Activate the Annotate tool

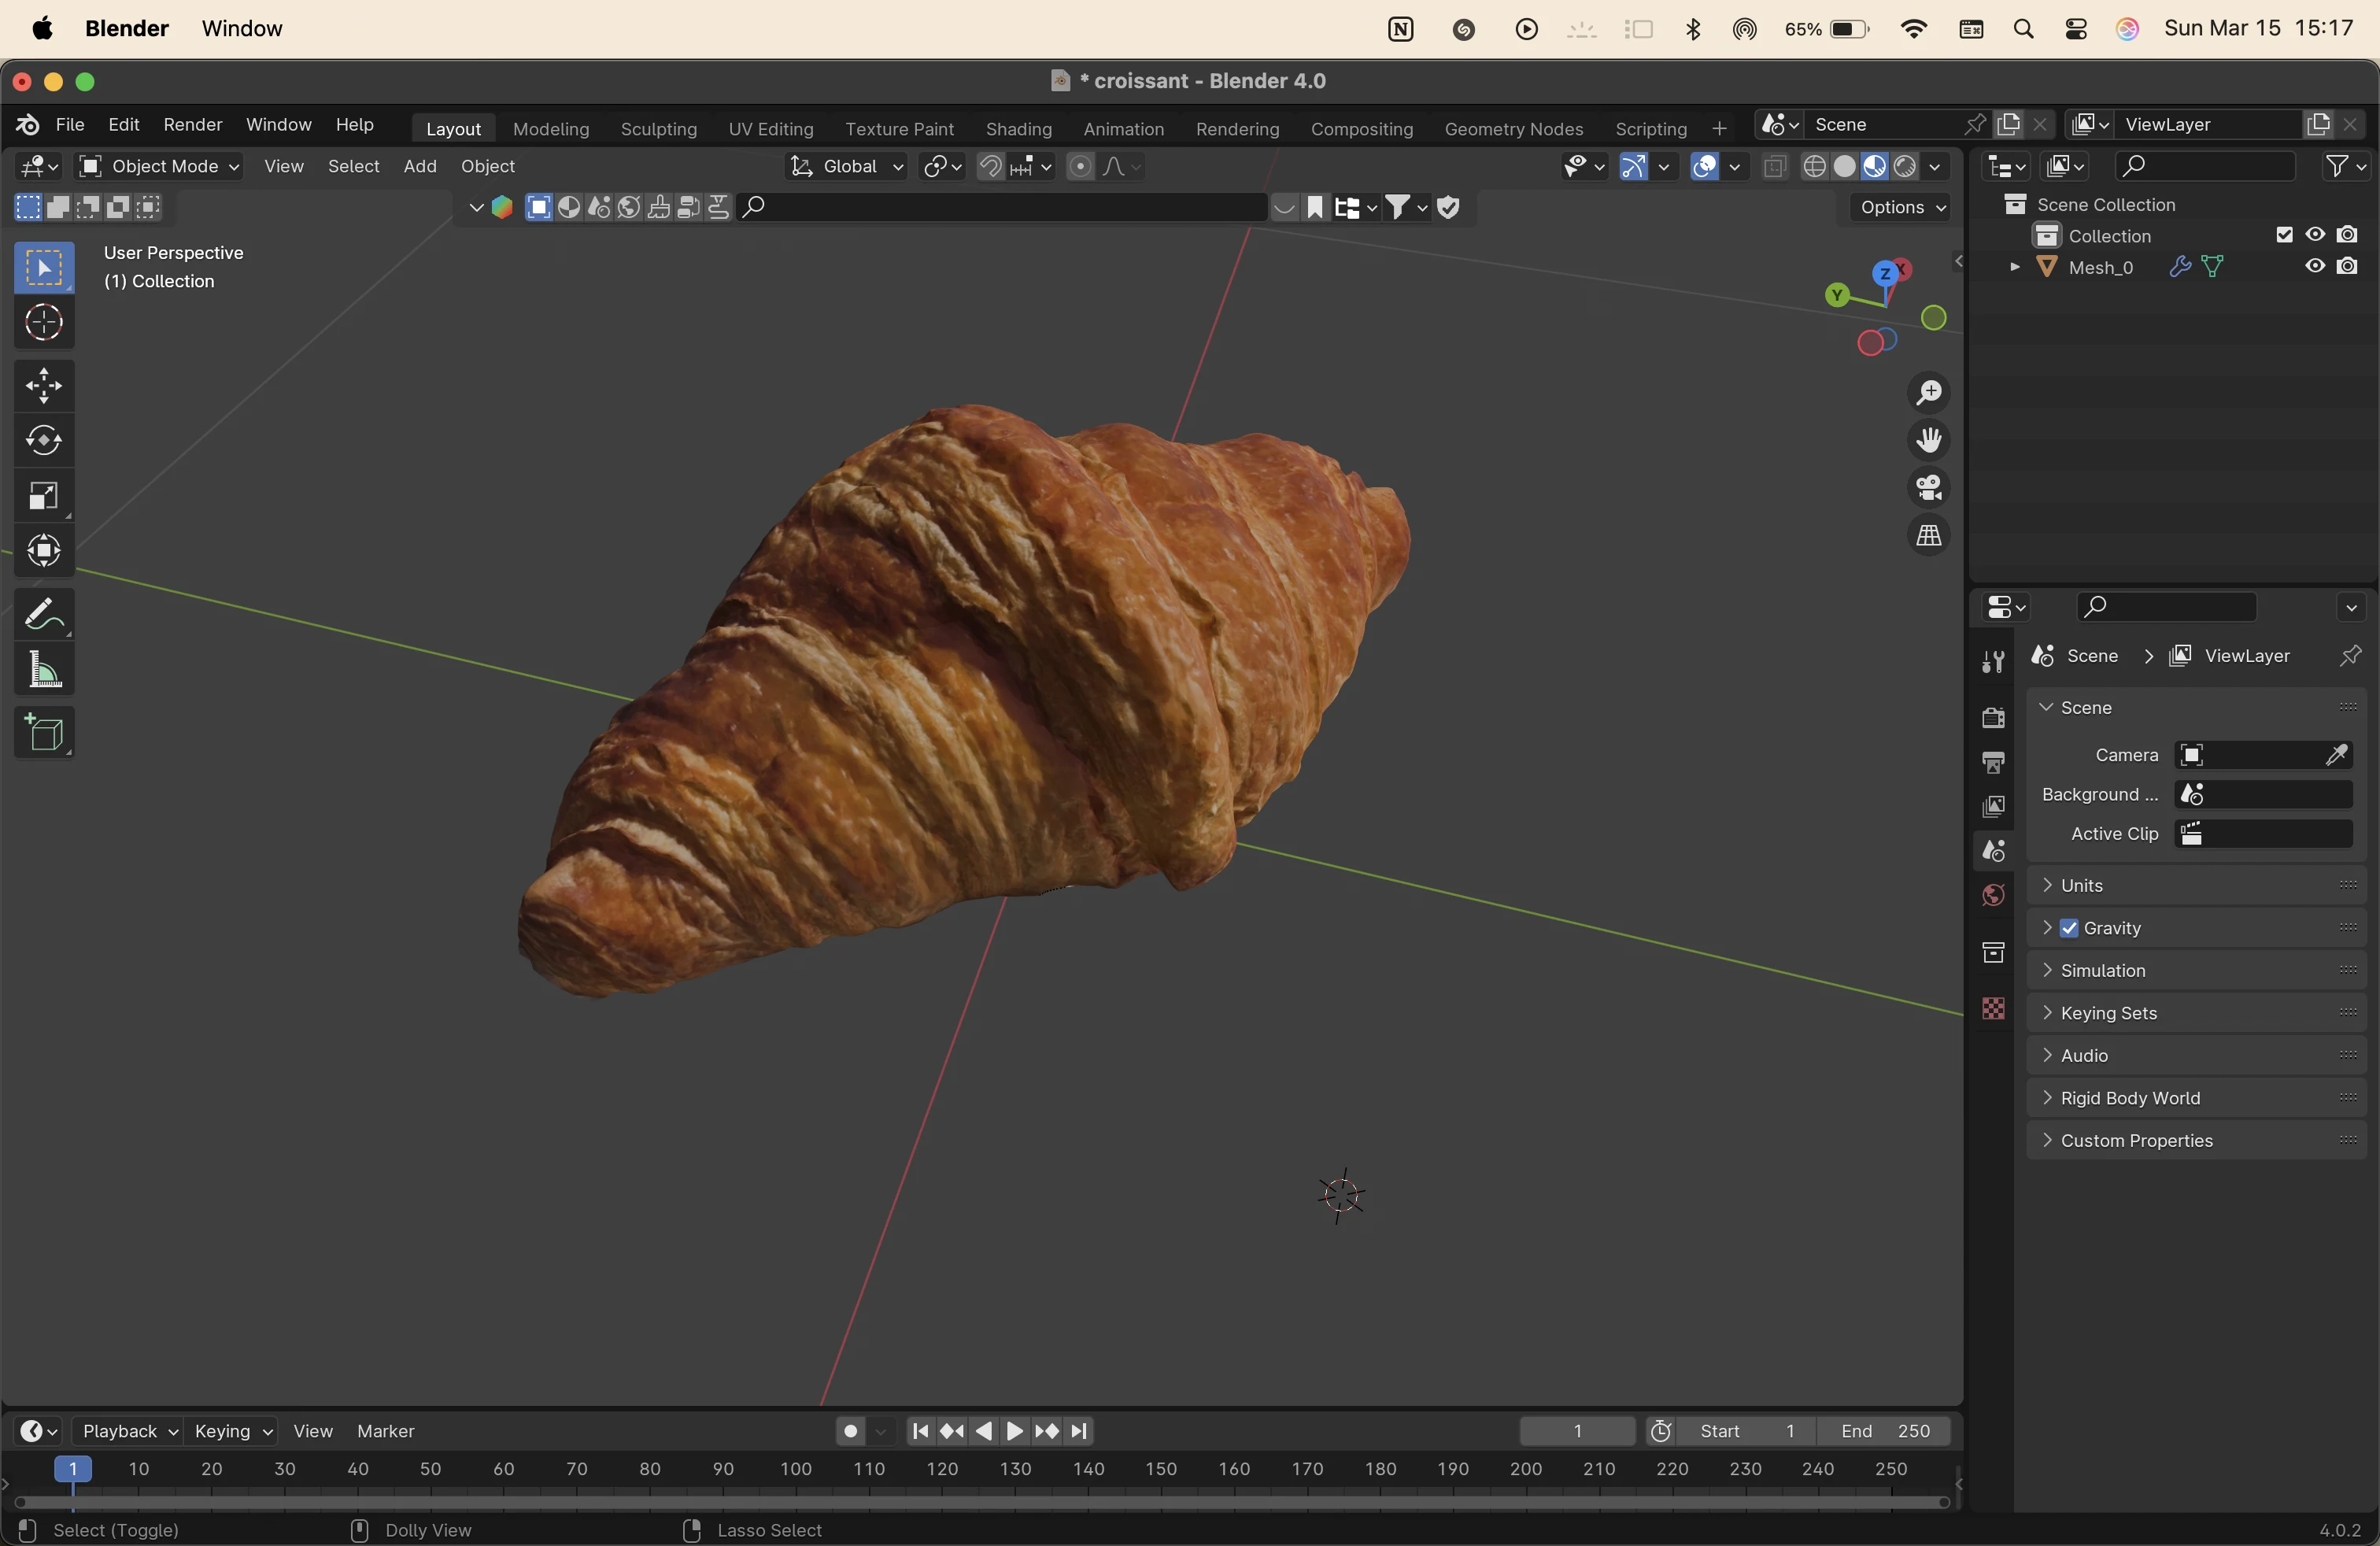pyautogui.click(x=44, y=614)
